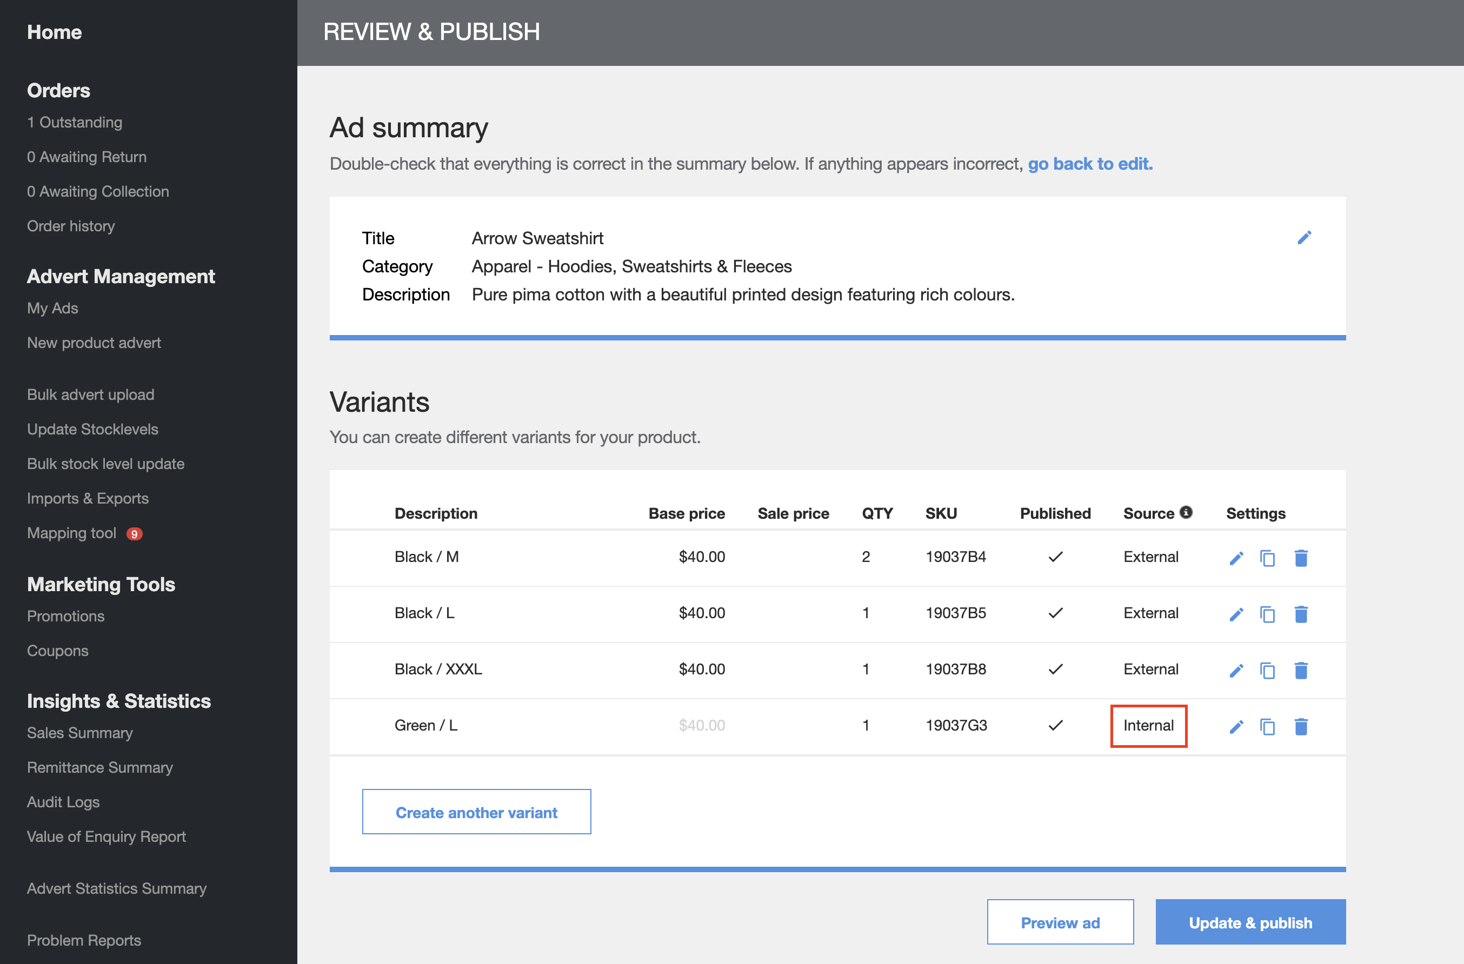Open Value of Enquiry Report
The width and height of the screenshot is (1464, 964).
coord(106,836)
